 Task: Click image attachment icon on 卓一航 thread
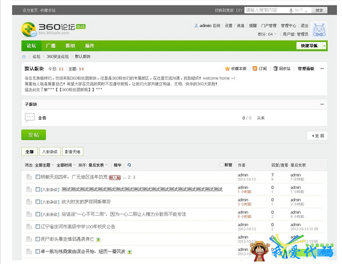pos(129,252)
